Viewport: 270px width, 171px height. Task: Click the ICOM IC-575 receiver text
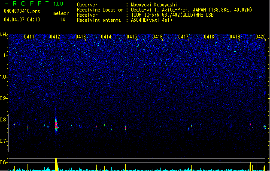pyautogui.click(x=172, y=15)
